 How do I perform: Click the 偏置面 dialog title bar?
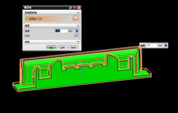pos(46,8)
